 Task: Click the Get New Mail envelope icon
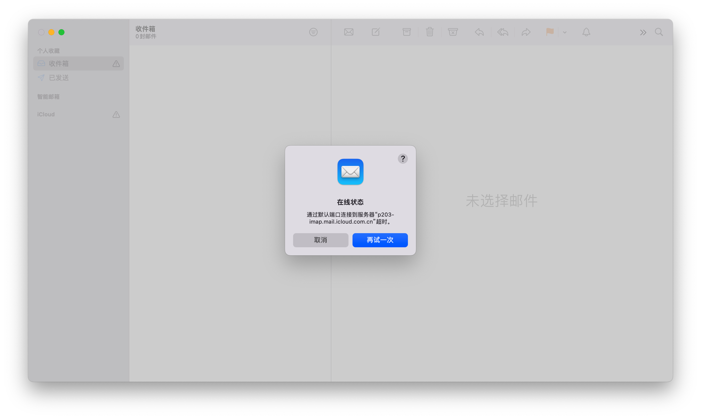click(349, 32)
